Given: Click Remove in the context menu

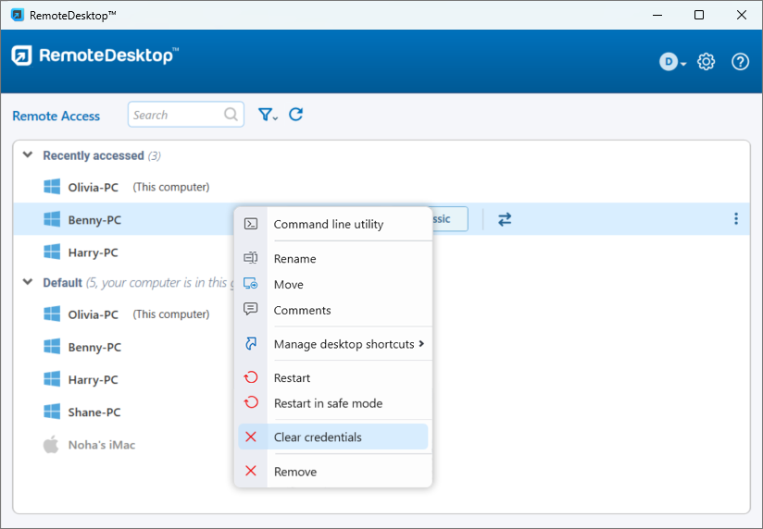Looking at the screenshot, I should point(294,472).
